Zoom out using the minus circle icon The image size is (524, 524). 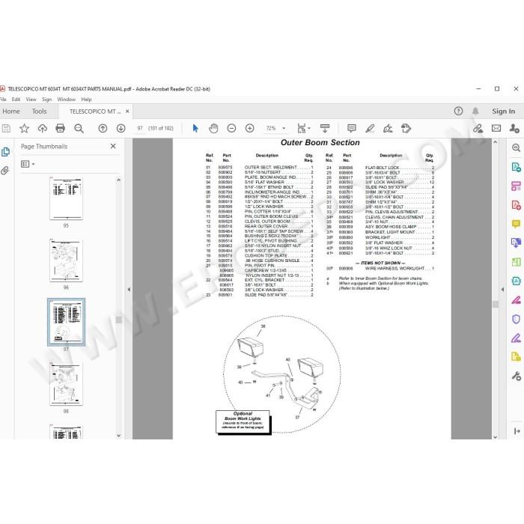click(x=231, y=128)
